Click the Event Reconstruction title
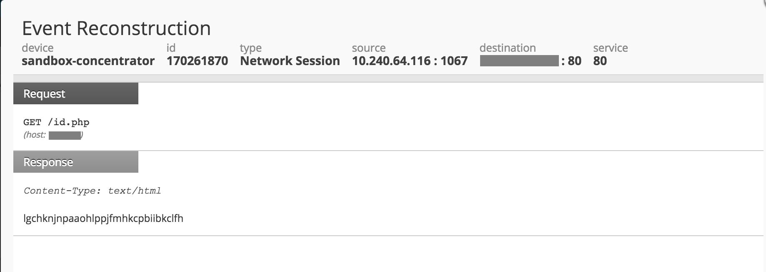The height and width of the screenshot is (272, 766). tap(116, 28)
